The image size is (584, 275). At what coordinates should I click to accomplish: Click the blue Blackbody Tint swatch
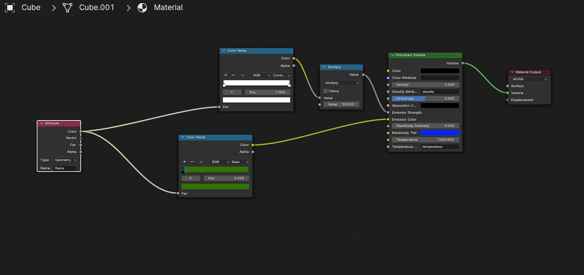(x=440, y=133)
